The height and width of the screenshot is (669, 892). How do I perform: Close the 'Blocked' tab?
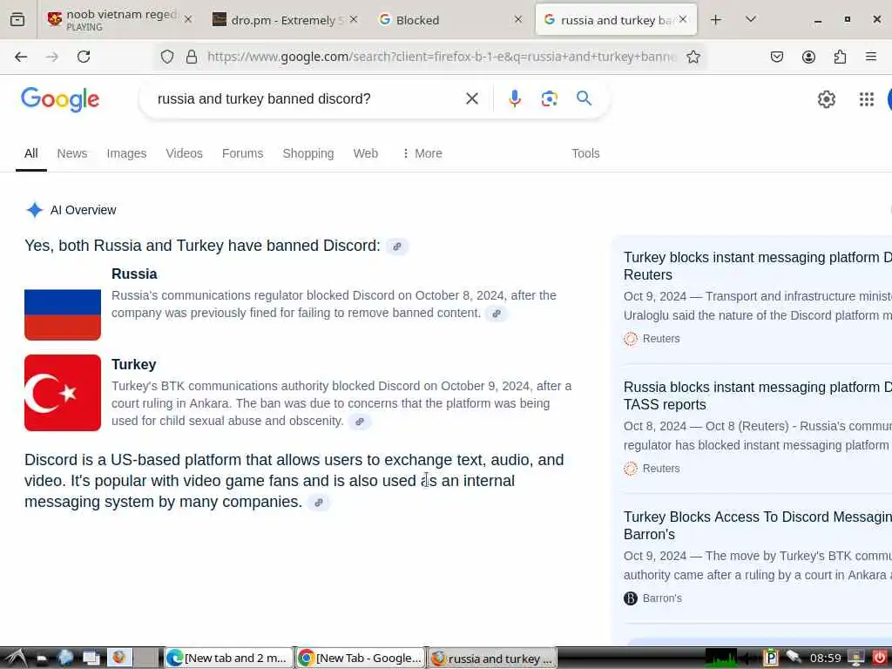click(517, 20)
